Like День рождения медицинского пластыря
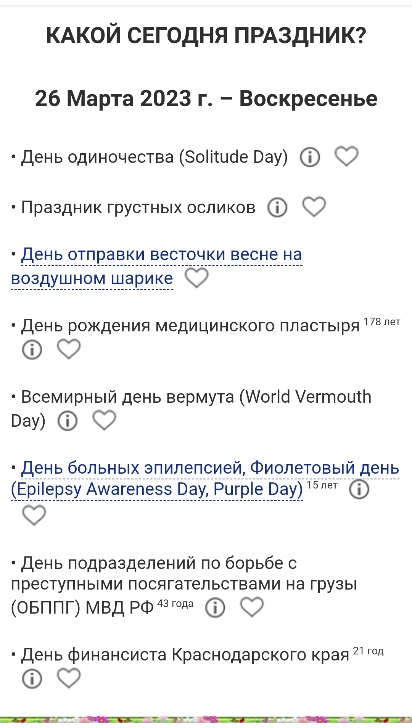Viewport: 412px width, 728px height. click(x=69, y=349)
